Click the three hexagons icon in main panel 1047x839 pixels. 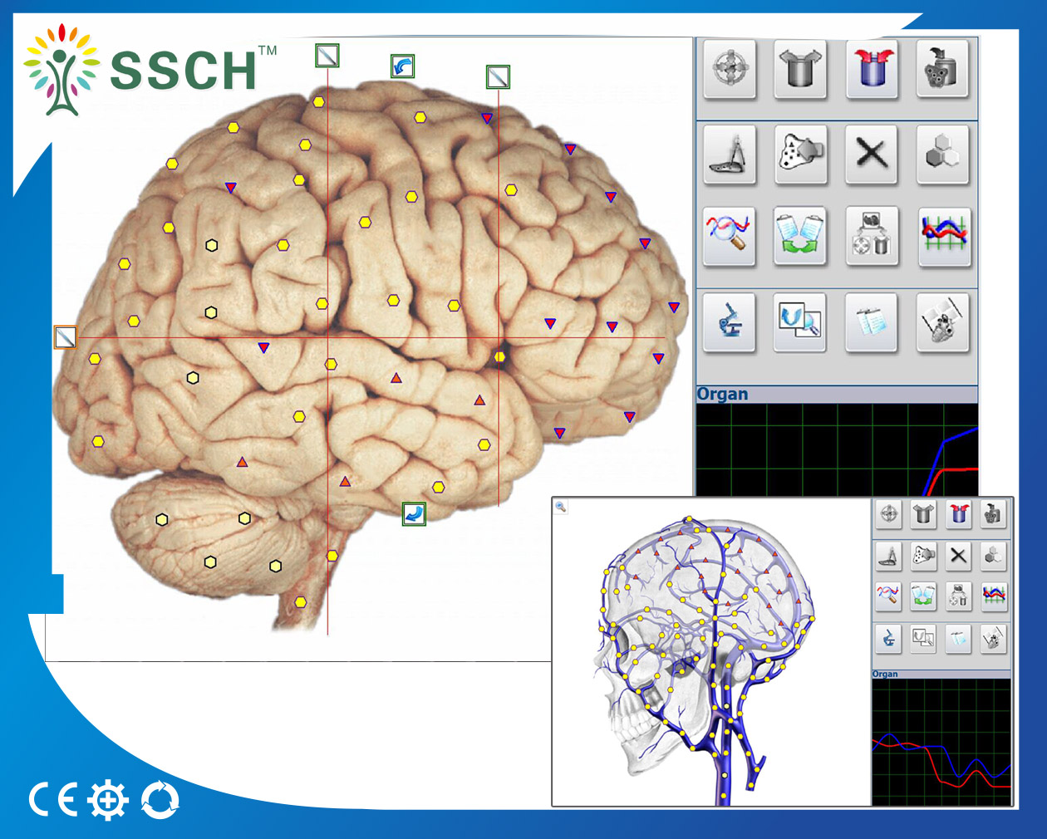[x=943, y=155]
